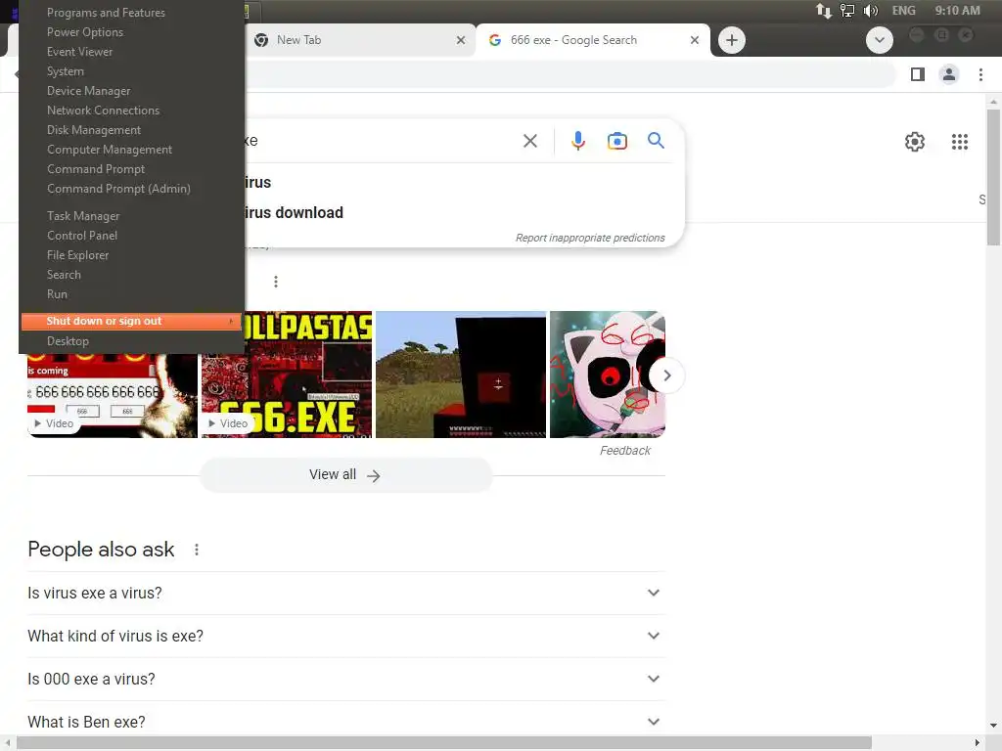Open a new browser tab with plus button
The height and width of the screenshot is (751, 1002).
[732, 40]
